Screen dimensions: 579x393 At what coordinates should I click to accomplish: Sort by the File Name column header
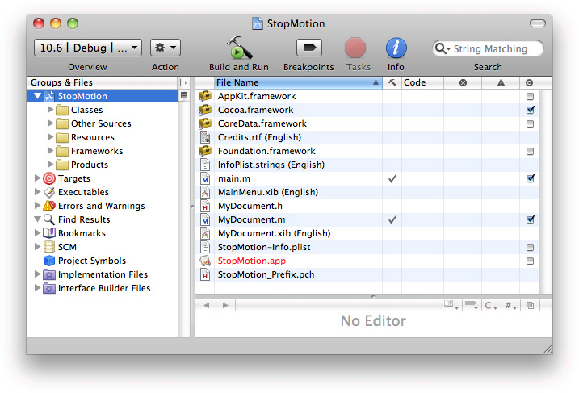[298, 82]
